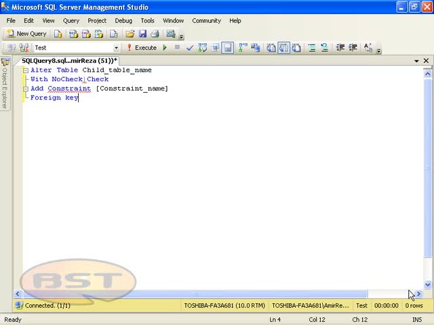This screenshot has height=325, width=434.
Task: Select the SQLQuery8.sql tab
Action: click(x=69, y=61)
